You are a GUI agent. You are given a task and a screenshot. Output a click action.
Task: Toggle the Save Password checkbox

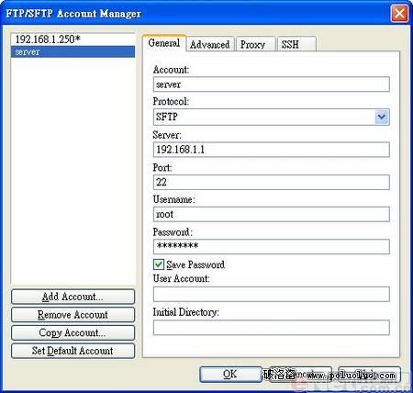point(159,264)
